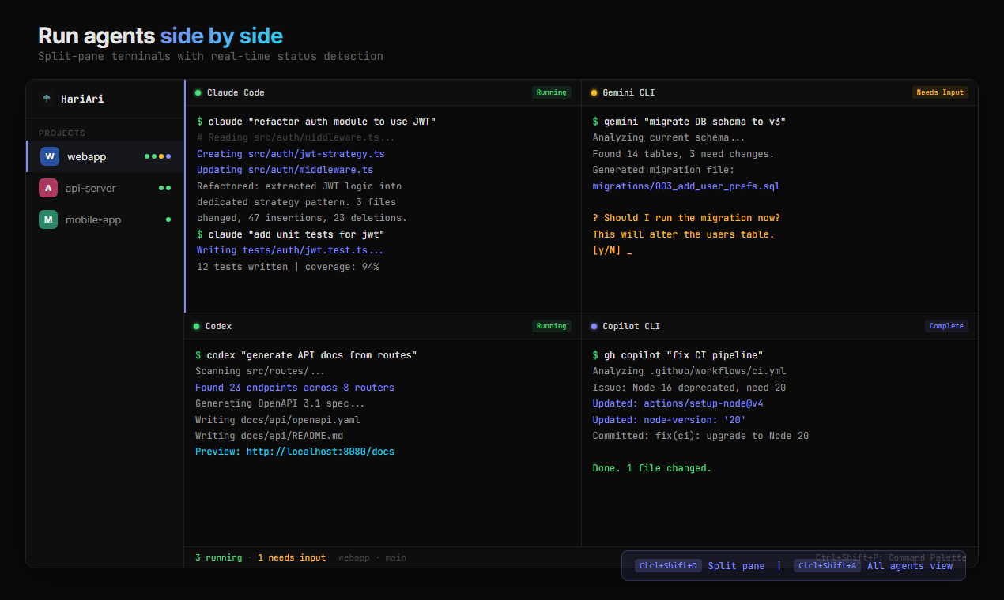Click the purple status dot beside Copilot CLI
Screen dimensions: 1004x600
click(594, 326)
